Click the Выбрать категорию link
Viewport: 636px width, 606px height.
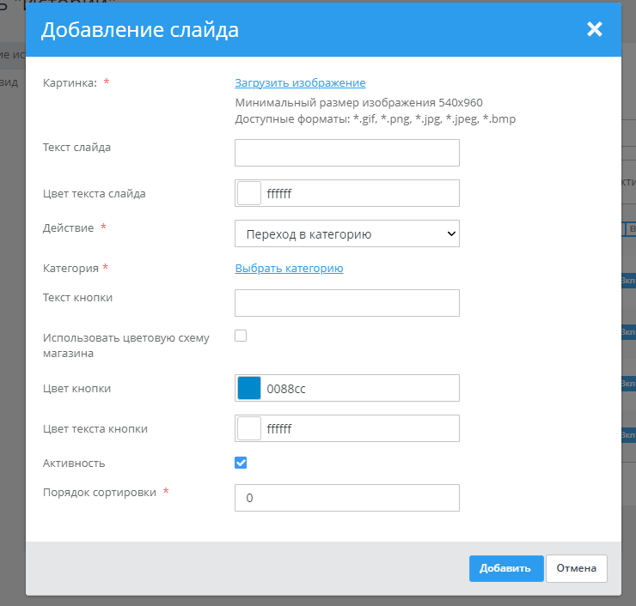(x=289, y=269)
